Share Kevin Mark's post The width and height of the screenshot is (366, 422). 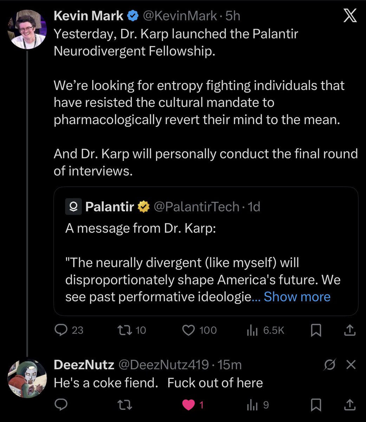pos(349,330)
